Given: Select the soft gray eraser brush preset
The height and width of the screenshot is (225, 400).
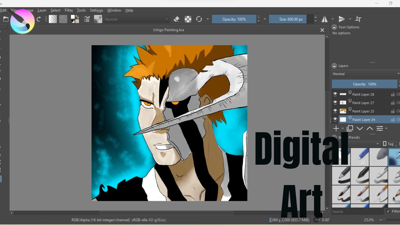Looking at the screenshot, I should (378, 157).
